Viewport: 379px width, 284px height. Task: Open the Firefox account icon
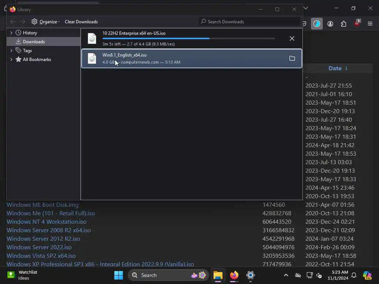(330, 24)
